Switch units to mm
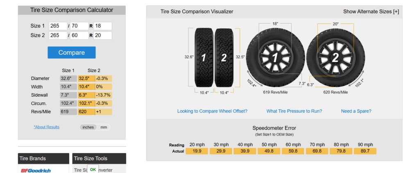This screenshot has width=419, height=173. pyautogui.click(x=104, y=127)
